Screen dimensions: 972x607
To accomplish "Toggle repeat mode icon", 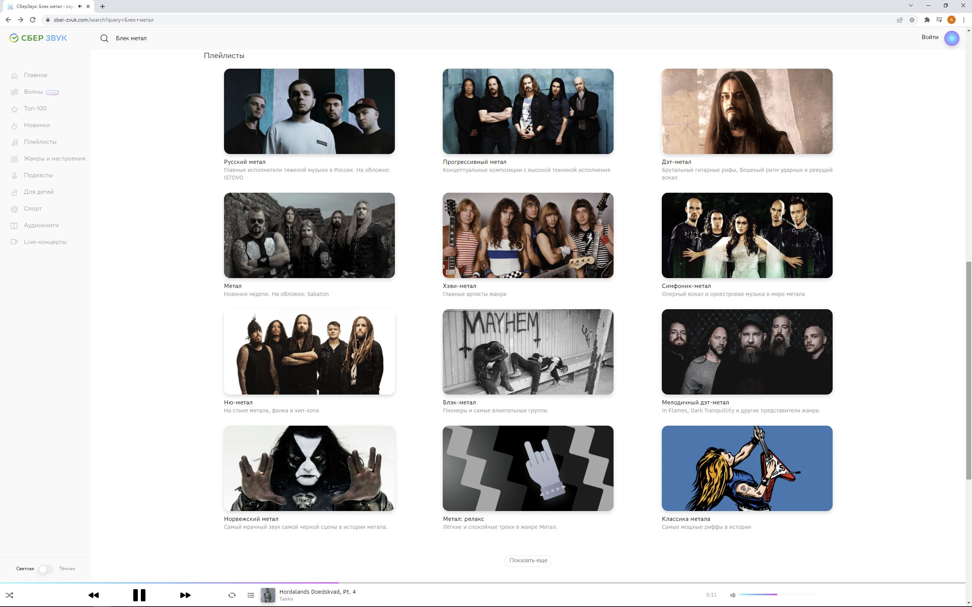I will click(x=232, y=595).
